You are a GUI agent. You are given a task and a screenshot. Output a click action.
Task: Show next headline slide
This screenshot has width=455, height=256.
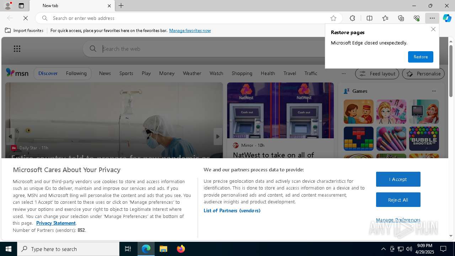218,136
